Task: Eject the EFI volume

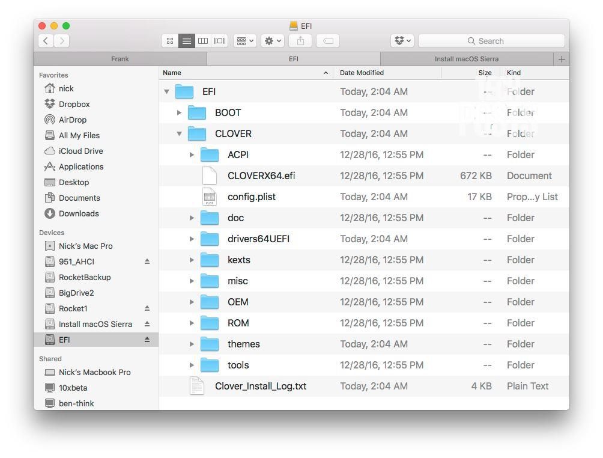Action: (x=147, y=340)
